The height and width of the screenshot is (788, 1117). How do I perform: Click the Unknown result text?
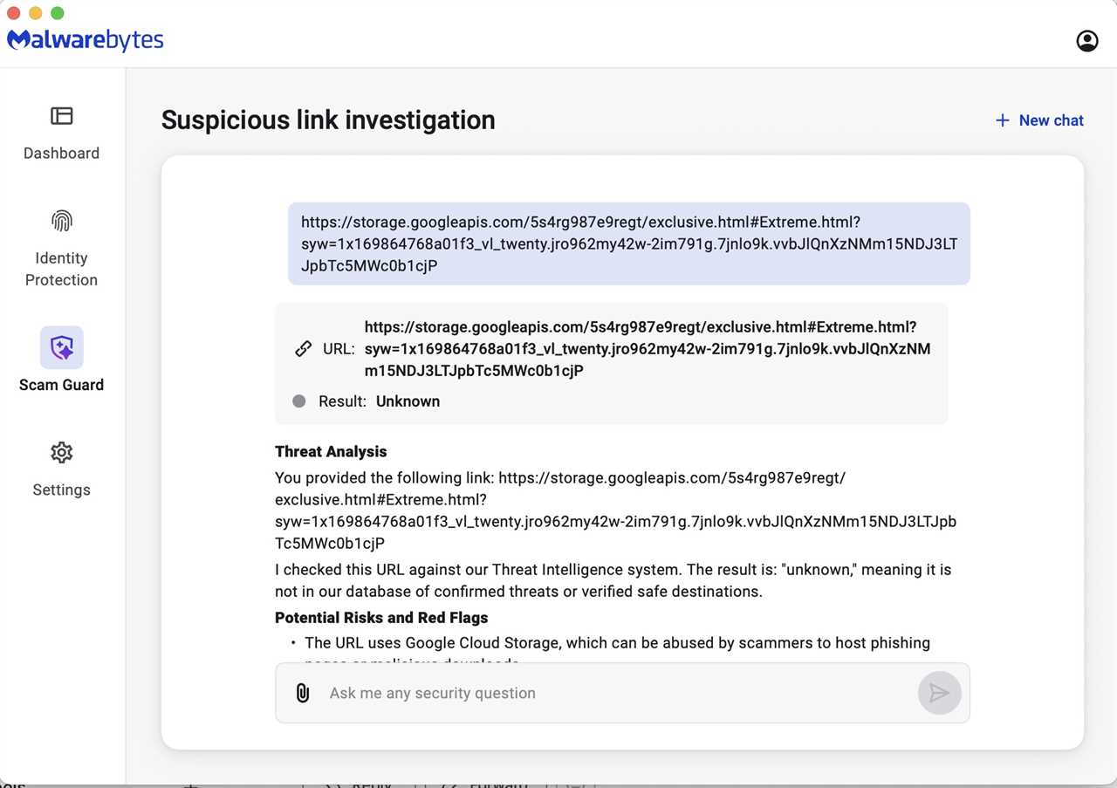[408, 401]
